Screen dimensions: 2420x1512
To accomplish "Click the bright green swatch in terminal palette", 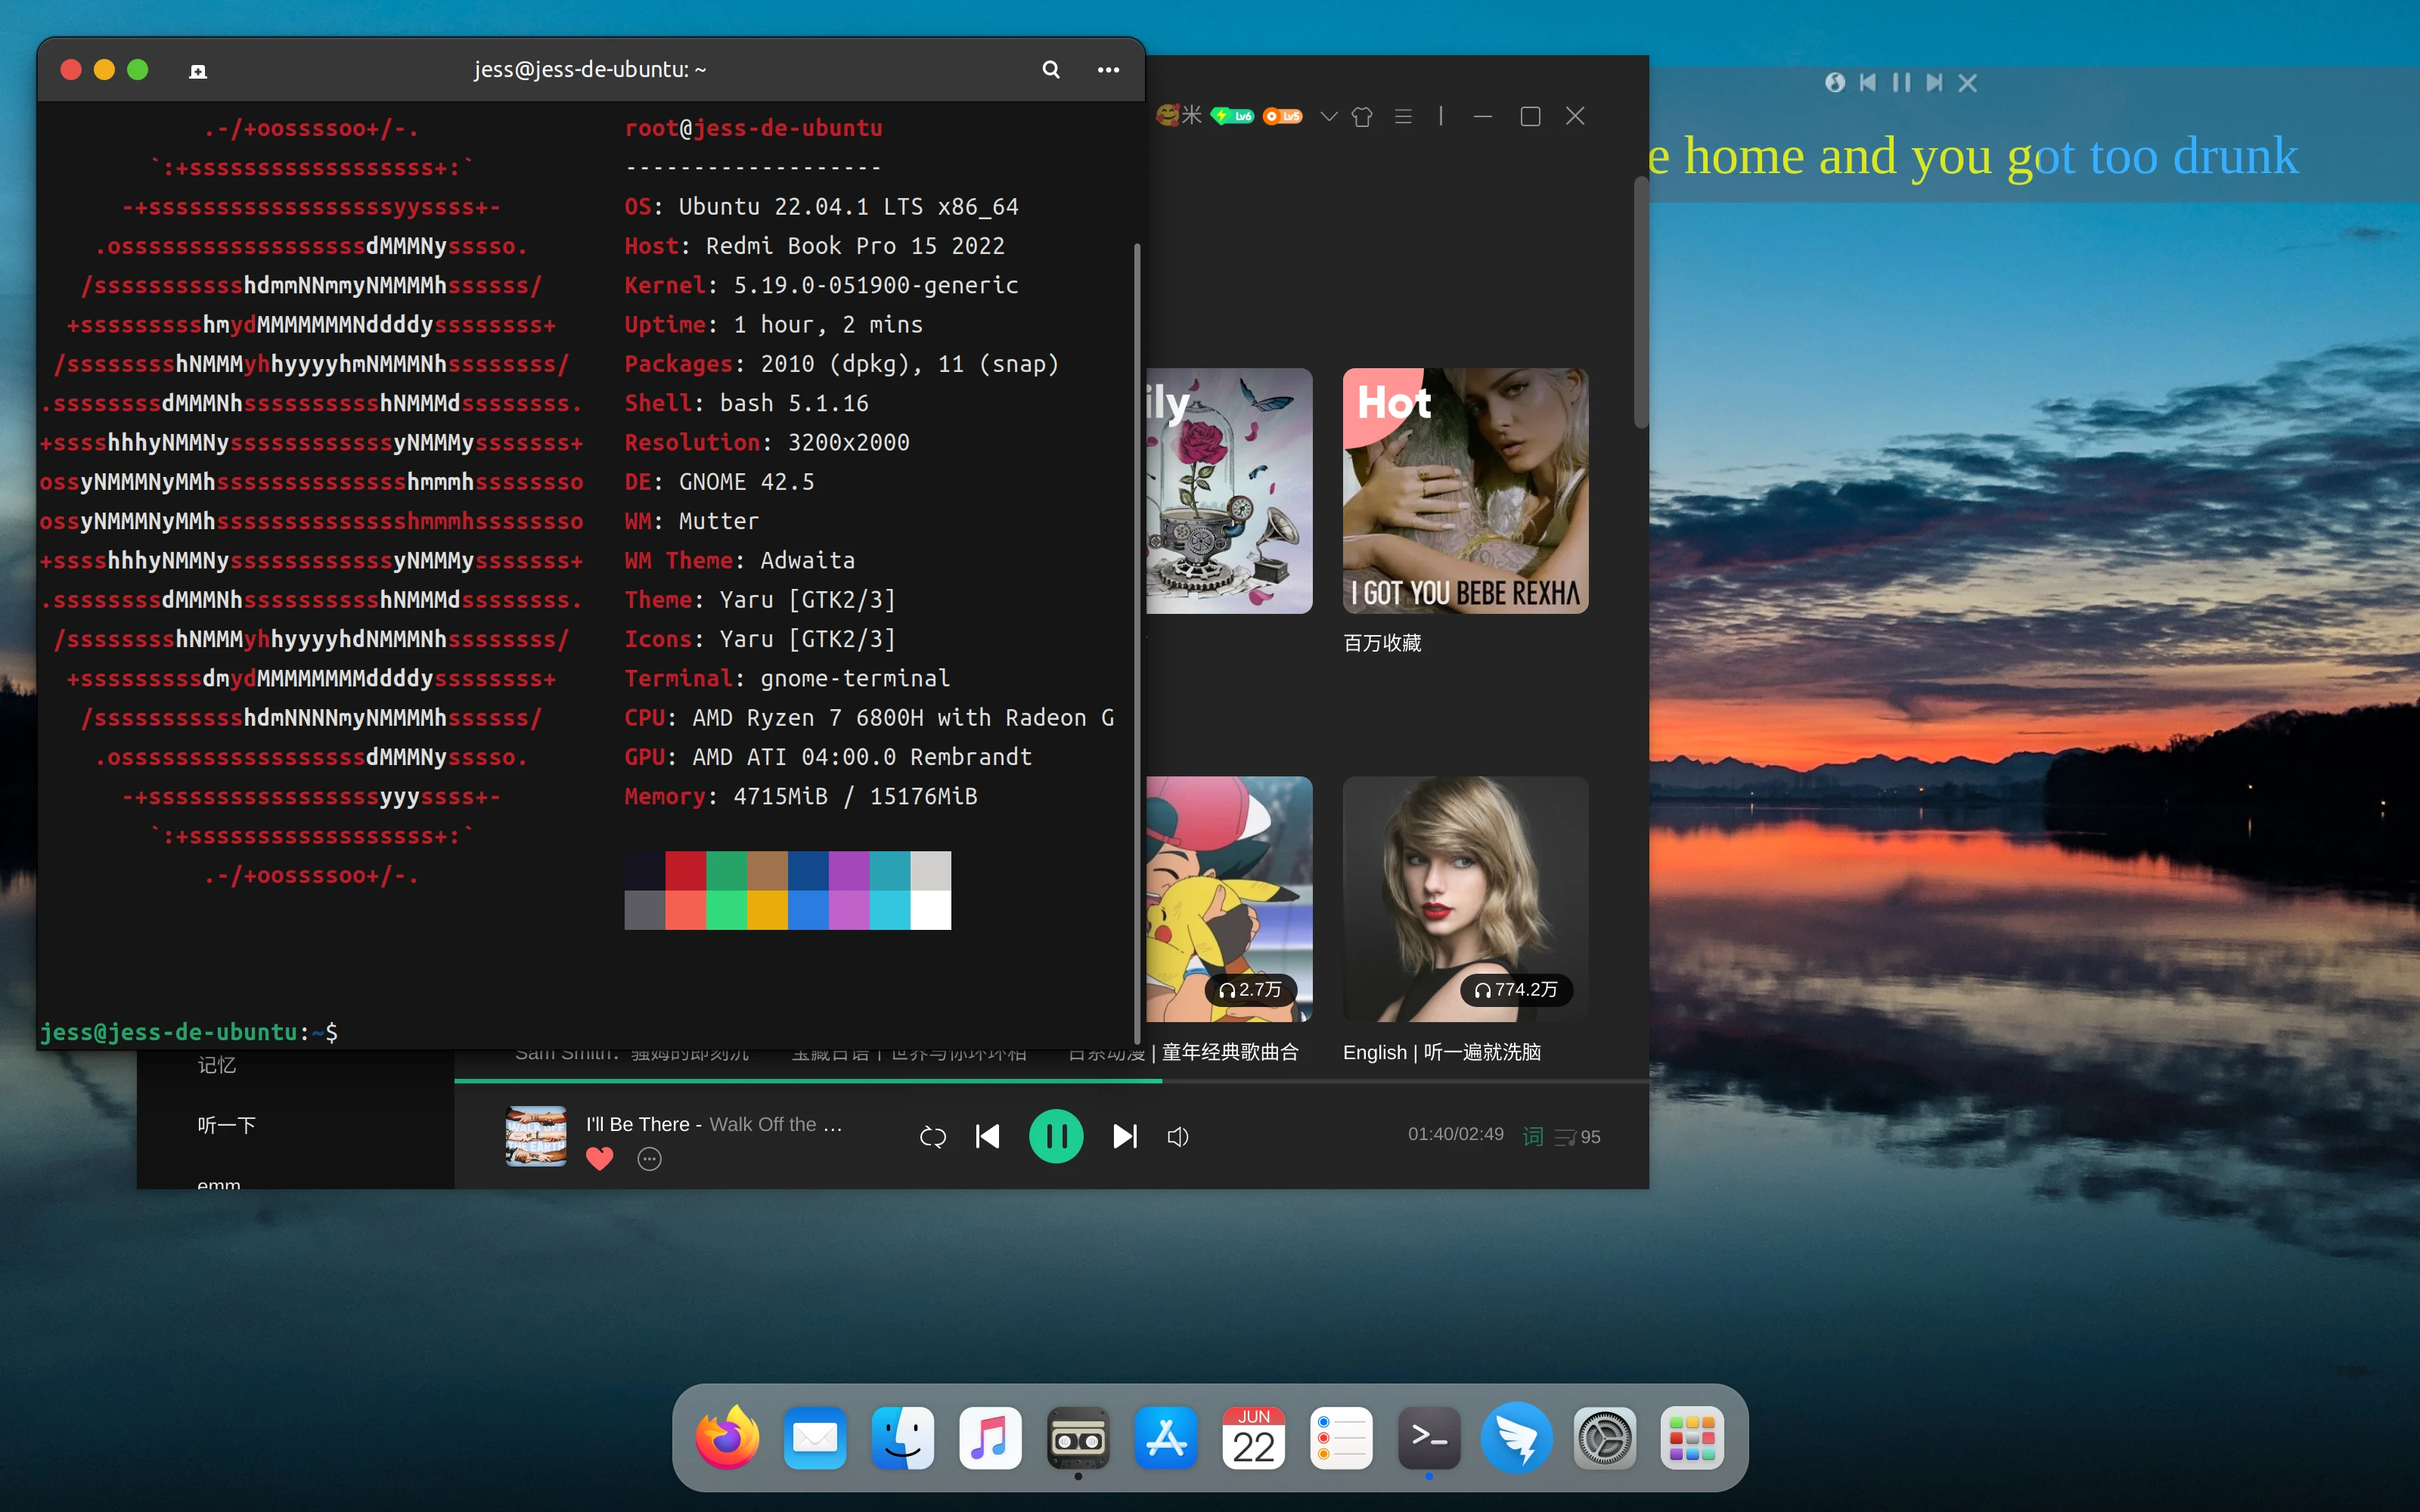I will pos(726,910).
